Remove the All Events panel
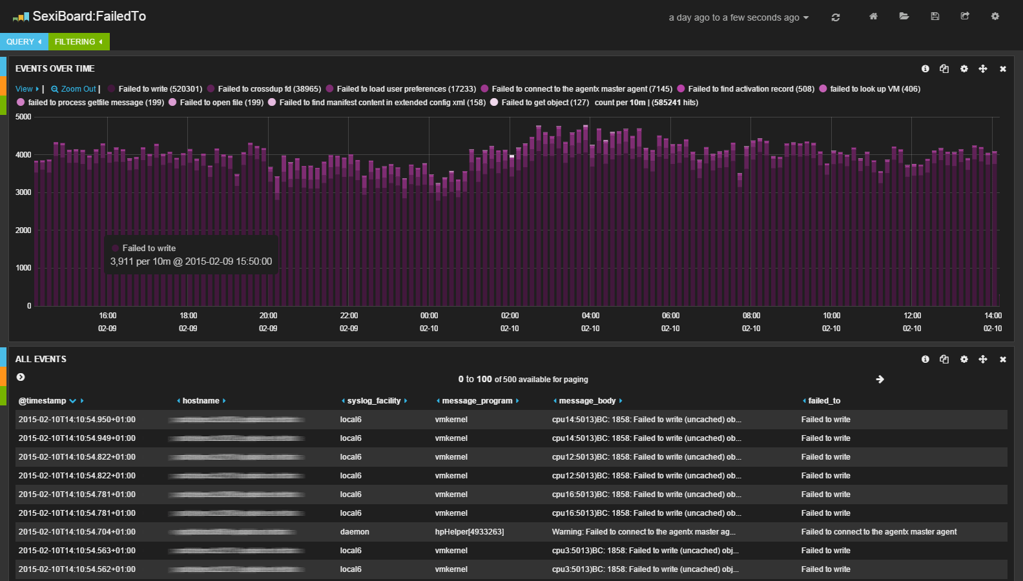 coord(1003,360)
